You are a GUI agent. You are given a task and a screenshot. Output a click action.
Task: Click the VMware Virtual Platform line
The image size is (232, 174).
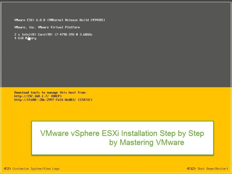(x=47, y=27)
